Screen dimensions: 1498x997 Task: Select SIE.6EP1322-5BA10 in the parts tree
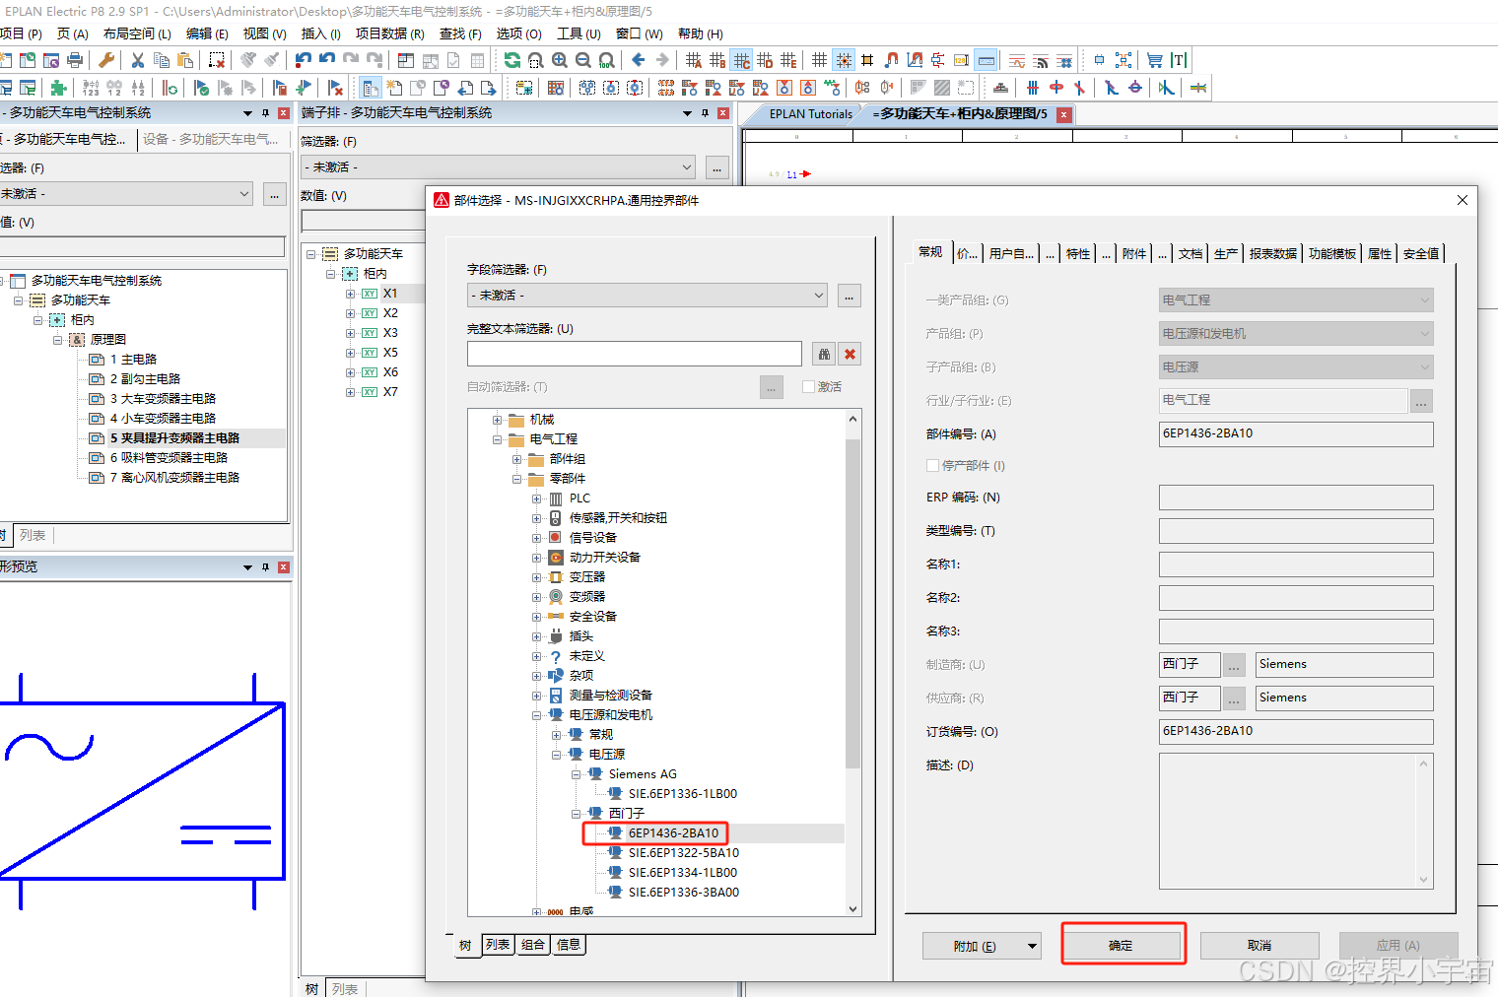(684, 853)
